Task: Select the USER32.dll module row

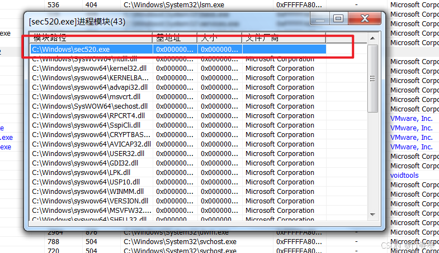Action: tap(88, 153)
